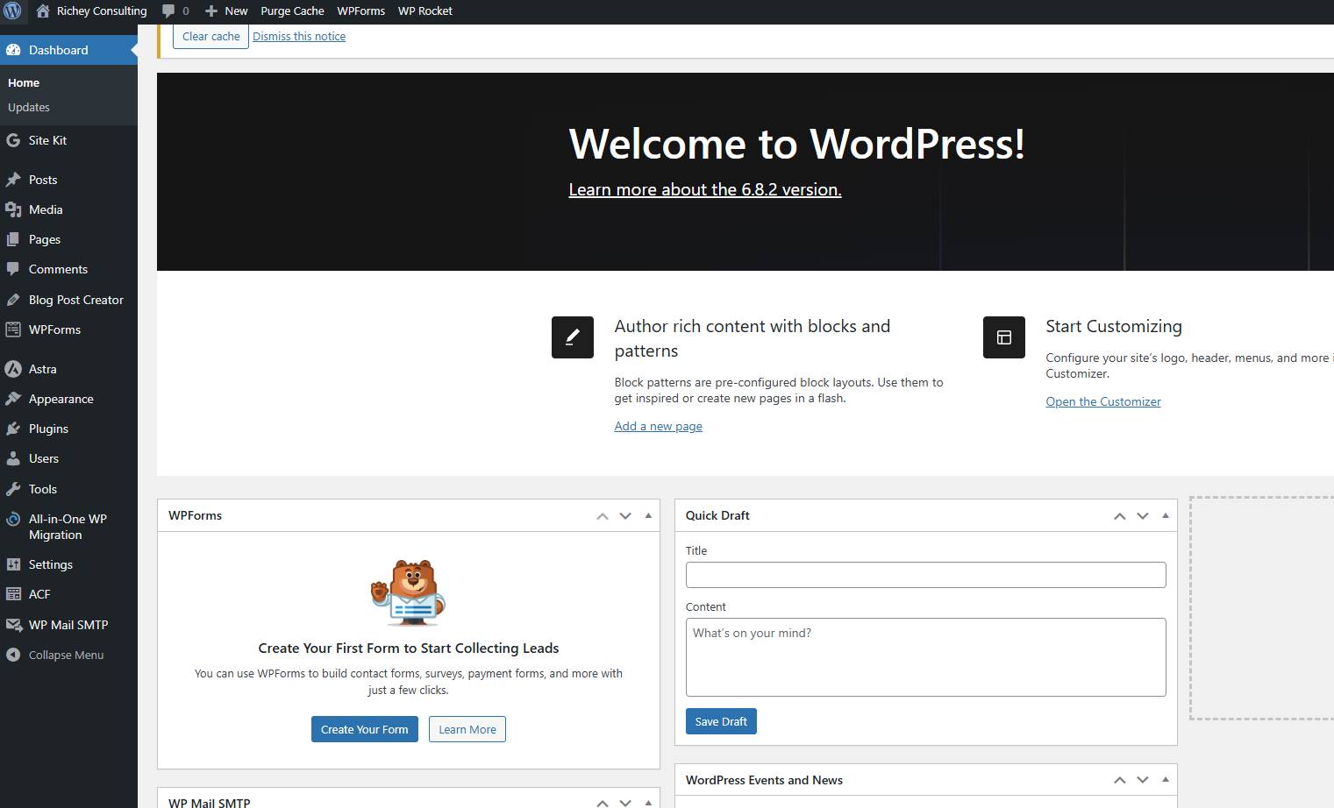This screenshot has width=1334, height=808.
Task: Click the Plugins plug icon
Action: click(13, 429)
